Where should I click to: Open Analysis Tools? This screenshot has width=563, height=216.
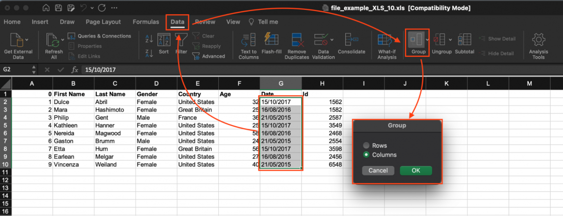[x=538, y=40]
